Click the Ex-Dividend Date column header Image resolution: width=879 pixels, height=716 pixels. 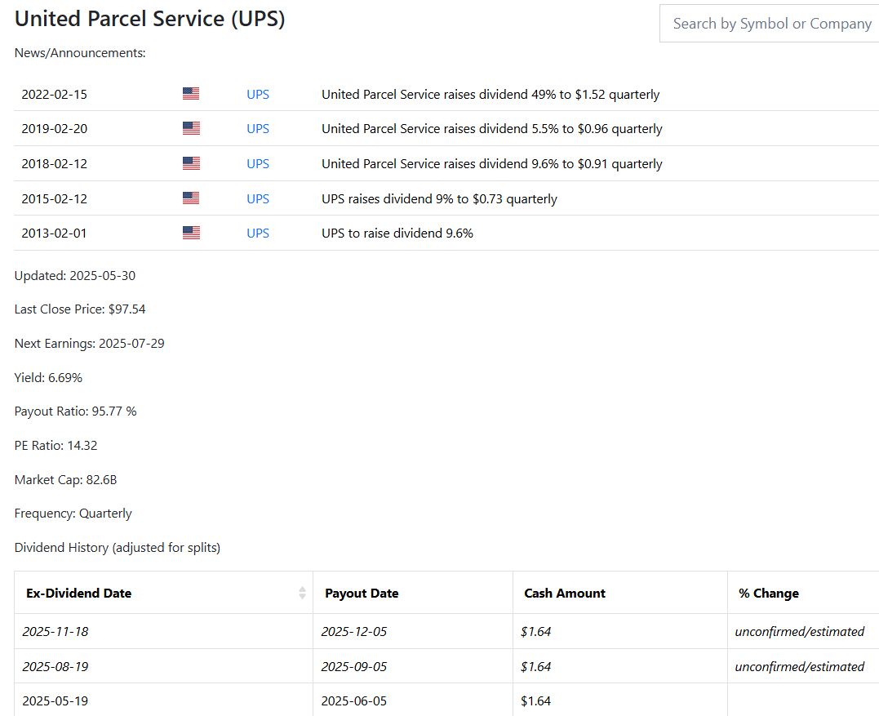coord(164,593)
